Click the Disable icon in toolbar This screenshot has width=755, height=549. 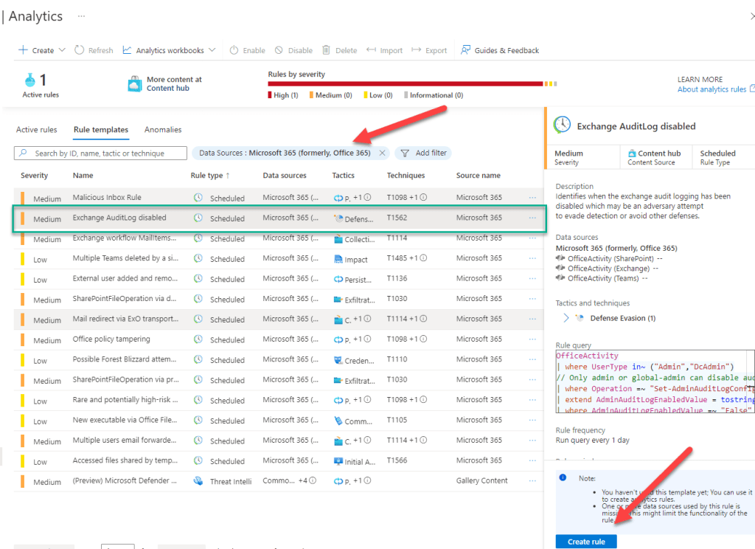point(279,50)
